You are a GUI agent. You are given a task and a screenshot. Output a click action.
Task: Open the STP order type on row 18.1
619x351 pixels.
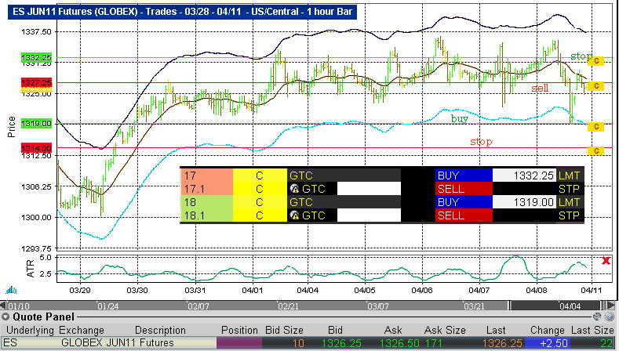click(x=570, y=215)
